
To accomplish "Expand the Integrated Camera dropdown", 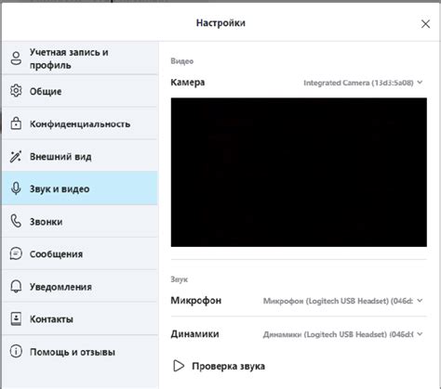I will pos(363,83).
